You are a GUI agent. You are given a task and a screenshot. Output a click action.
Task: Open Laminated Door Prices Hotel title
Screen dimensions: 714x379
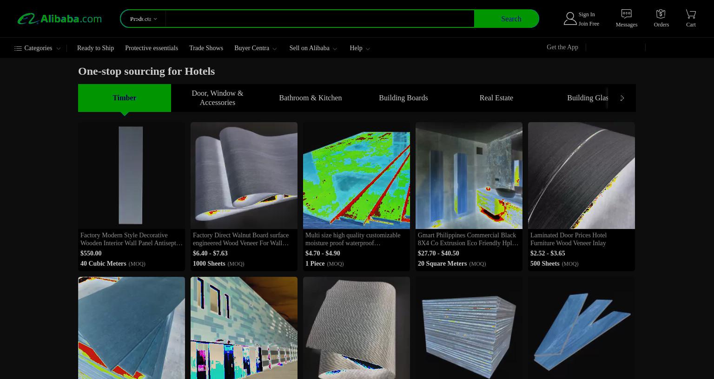(x=569, y=239)
